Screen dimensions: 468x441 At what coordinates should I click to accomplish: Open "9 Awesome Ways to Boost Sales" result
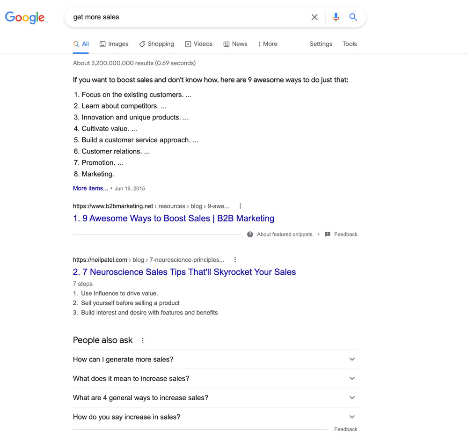[174, 218]
